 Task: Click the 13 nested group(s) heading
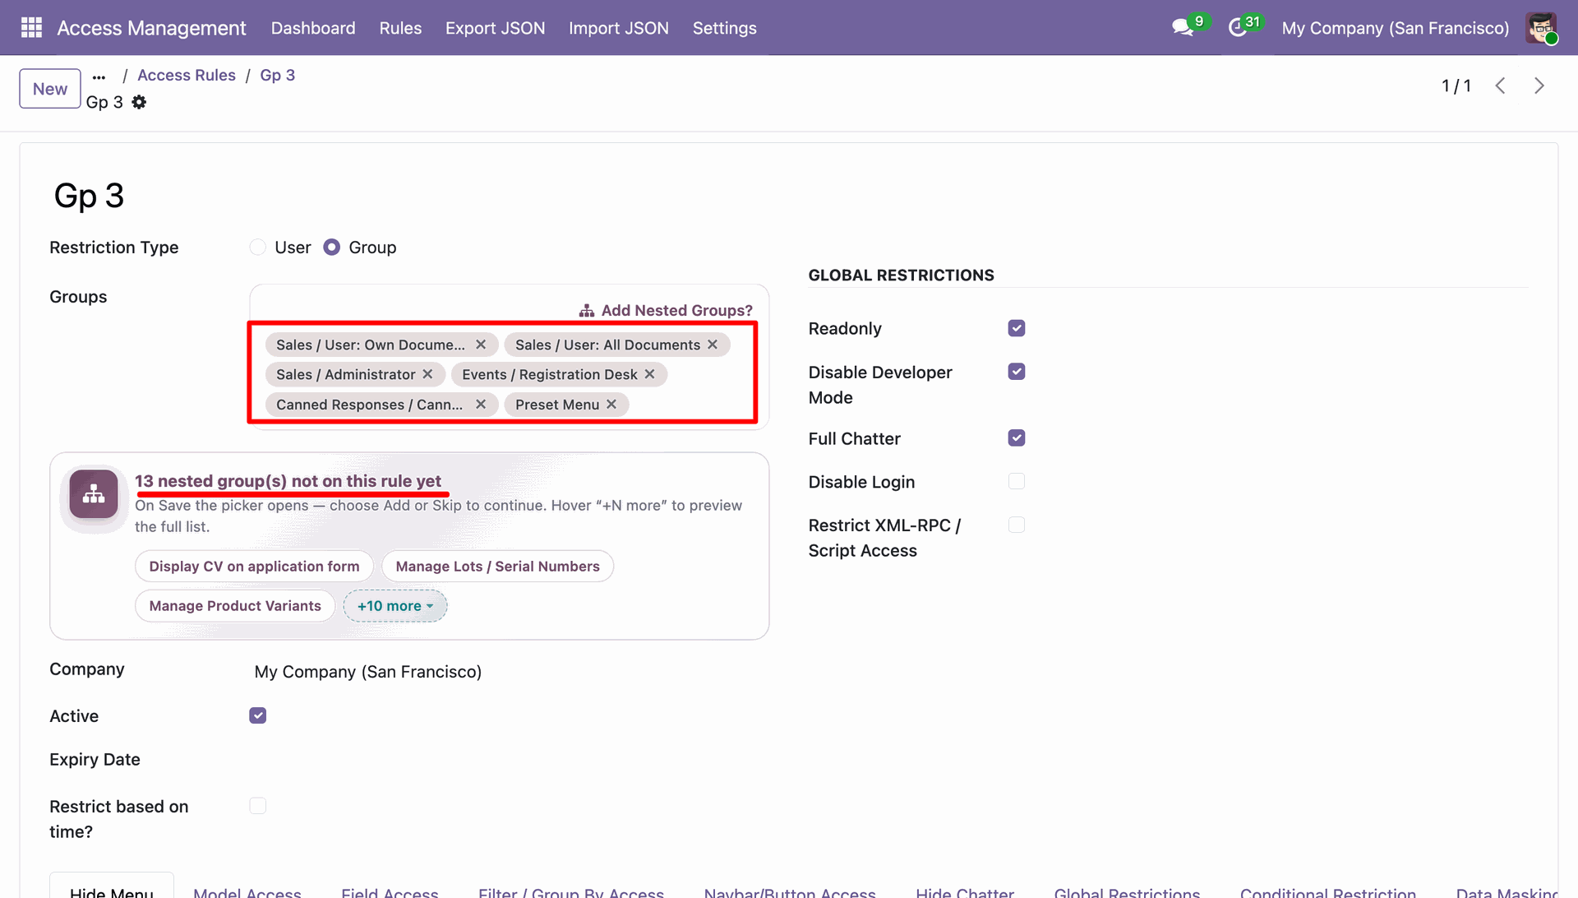point(288,481)
